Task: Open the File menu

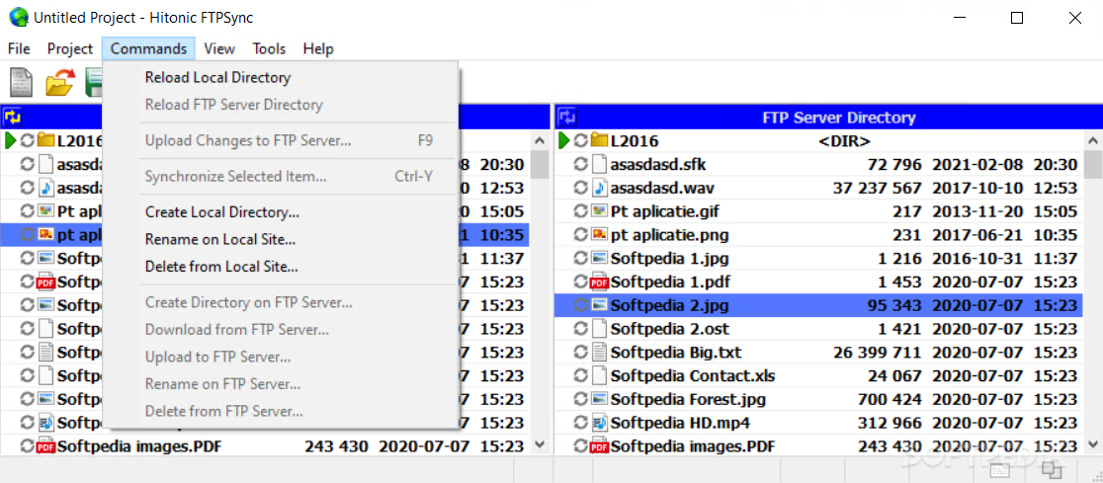Action: 19,48
